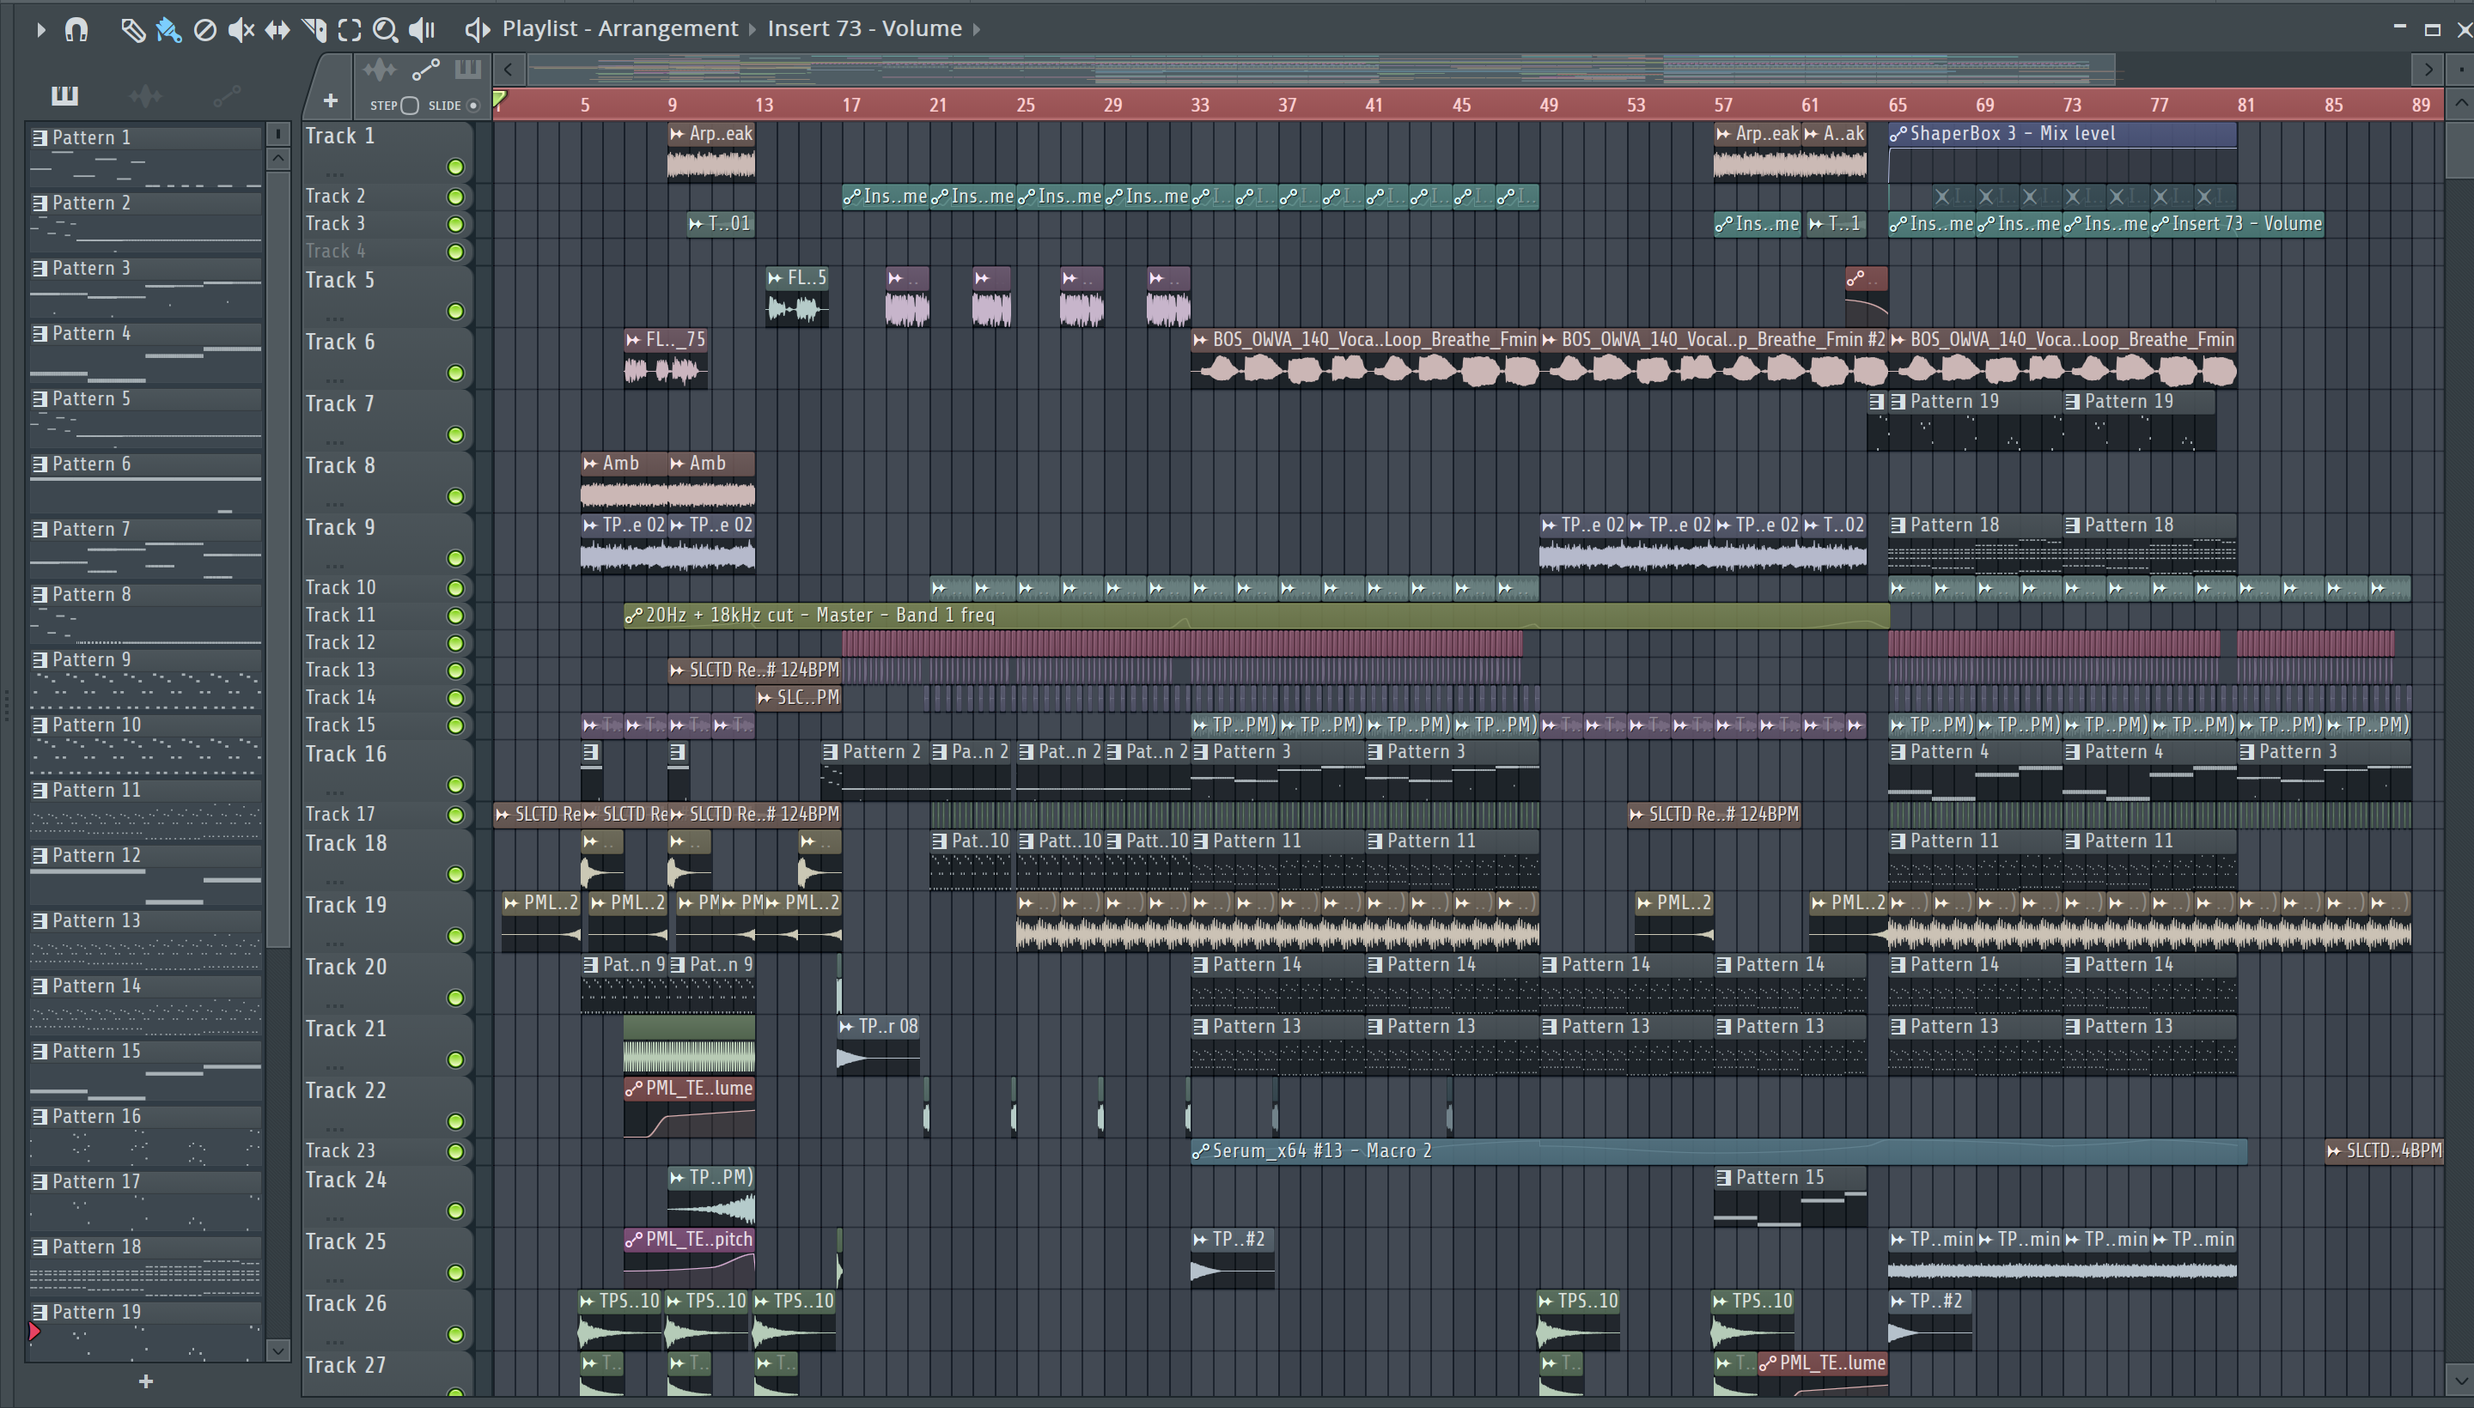Click the add track plus button
This screenshot has width=2474, height=1408.
pos(330,100)
